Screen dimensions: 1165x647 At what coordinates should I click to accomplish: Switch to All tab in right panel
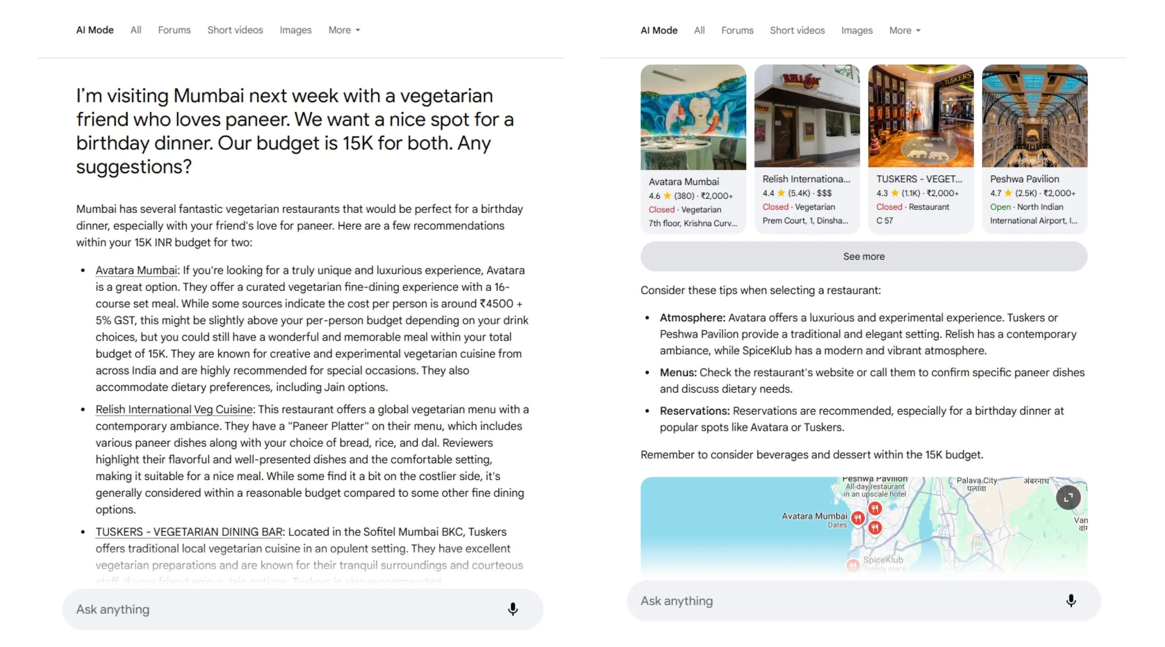(699, 30)
